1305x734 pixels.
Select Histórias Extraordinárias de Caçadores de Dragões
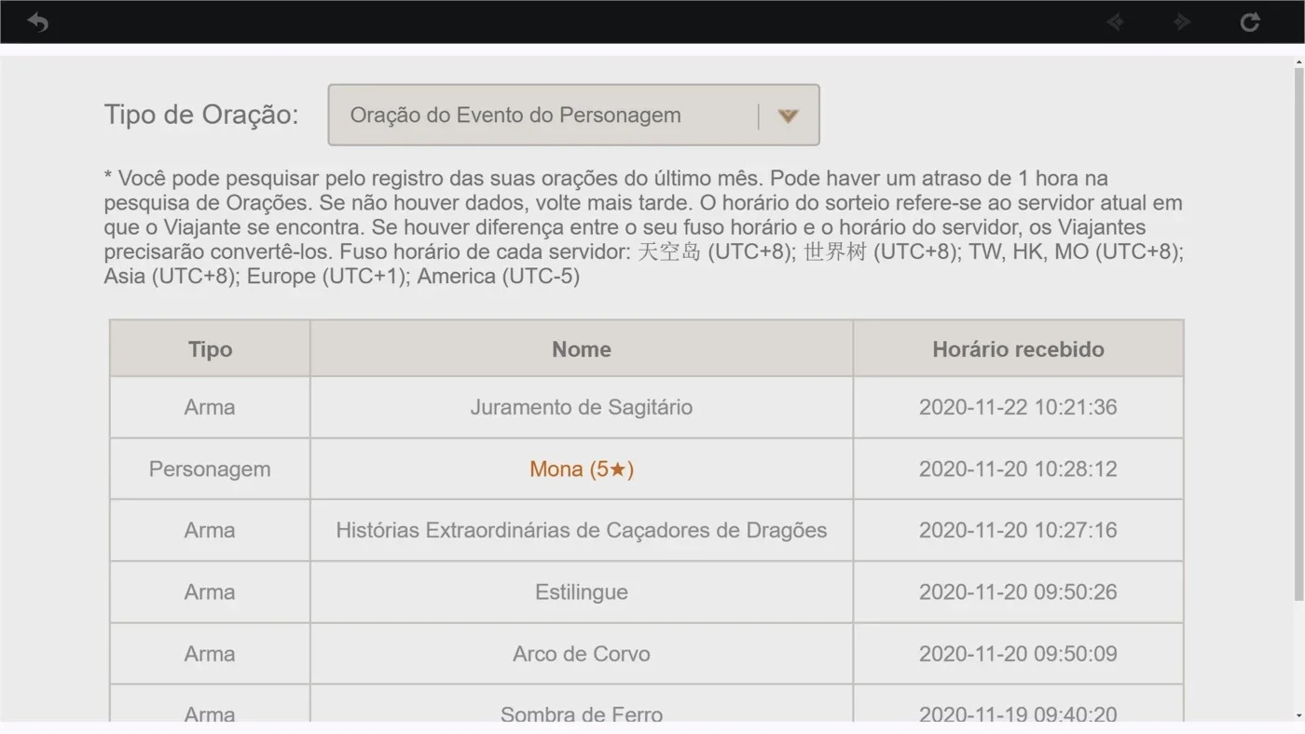[x=582, y=530]
